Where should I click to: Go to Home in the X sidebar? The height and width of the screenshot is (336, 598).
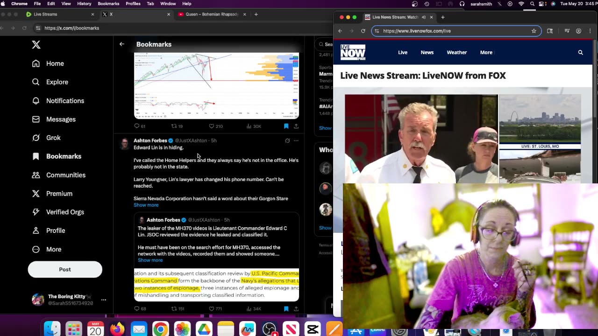point(48,63)
